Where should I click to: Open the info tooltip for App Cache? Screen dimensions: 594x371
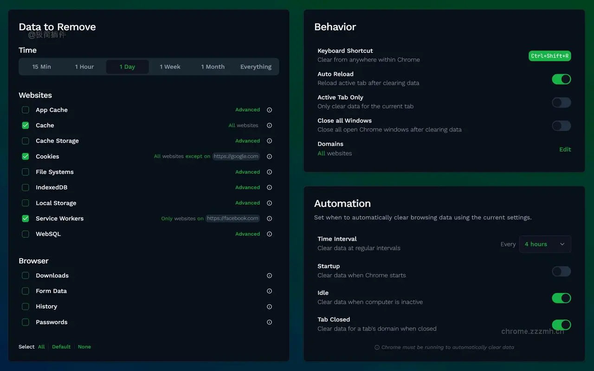coord(269,110)
